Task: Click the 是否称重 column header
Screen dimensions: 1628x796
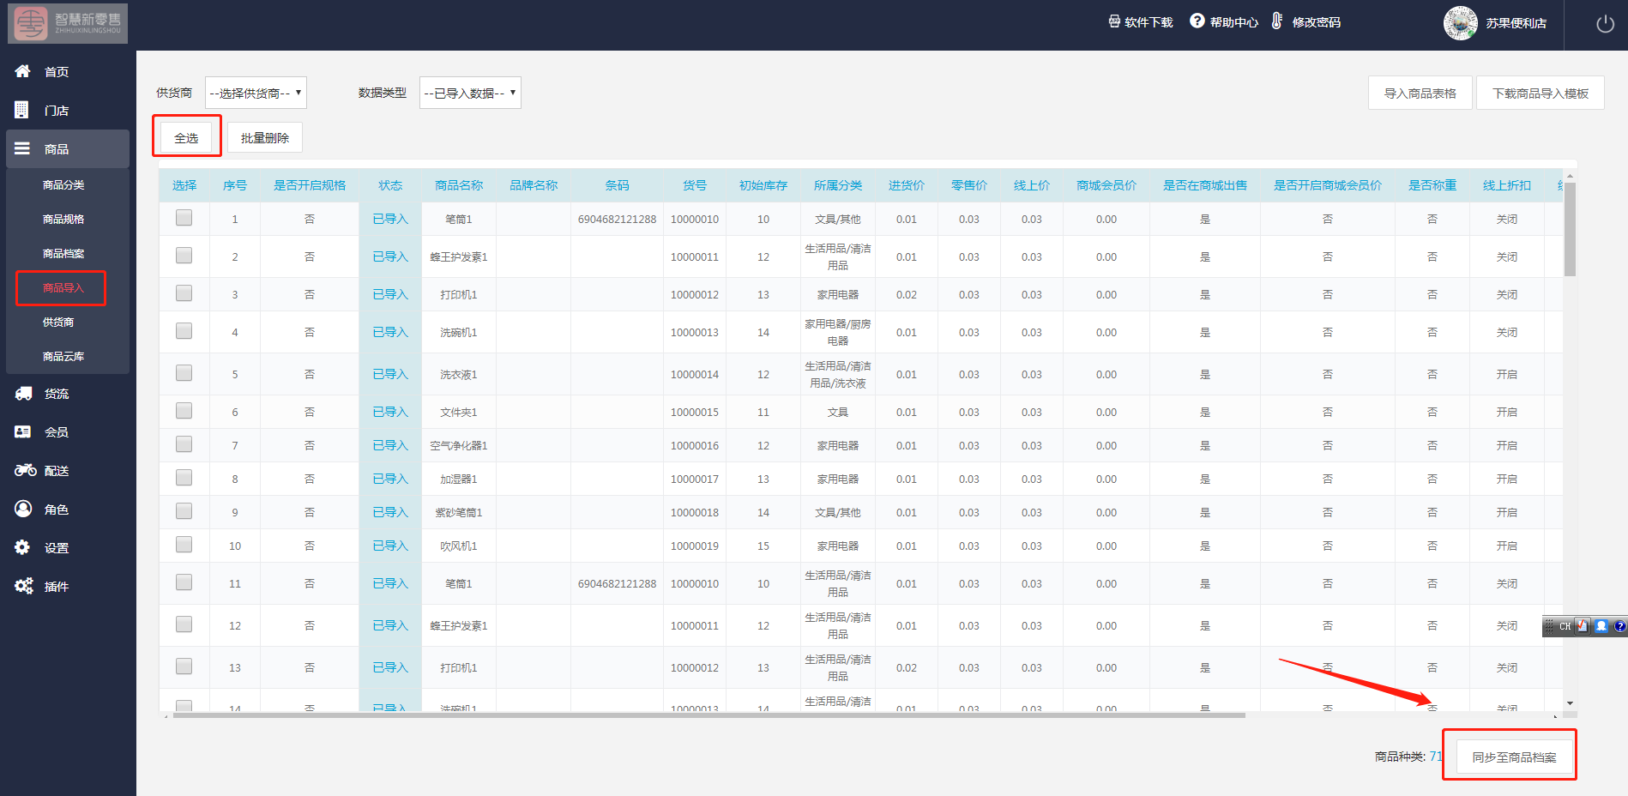Action: coord(1432,185)
